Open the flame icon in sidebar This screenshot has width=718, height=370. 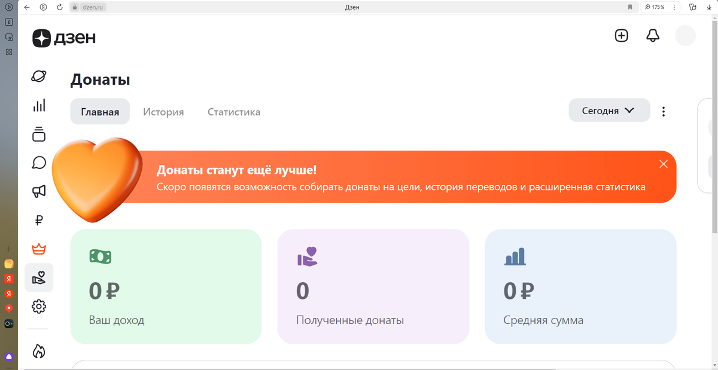pyautogui.click(x=39, y=351)
